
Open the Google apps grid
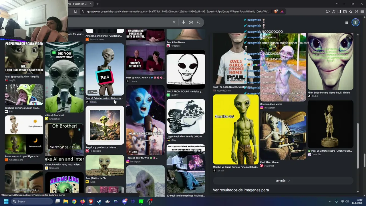[x=346, y=22]
